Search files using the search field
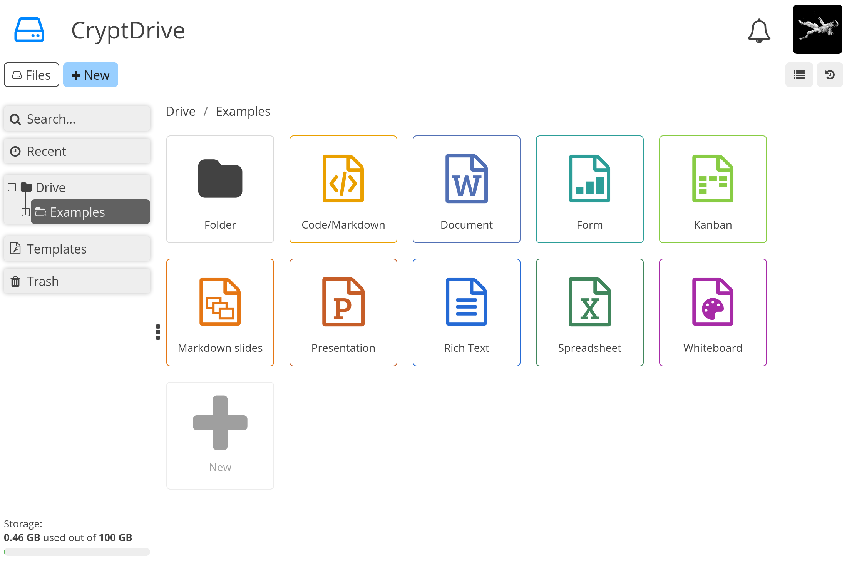The width and height of the screenshot is (847, 575). (x=78, y=119)
